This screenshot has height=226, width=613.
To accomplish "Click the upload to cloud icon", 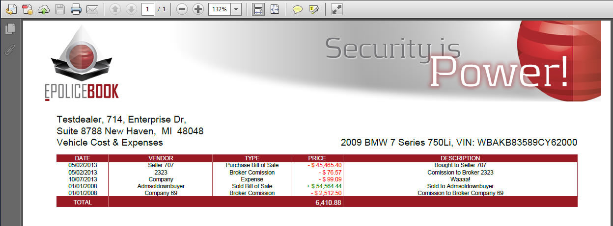I will [x=44, y=9].
